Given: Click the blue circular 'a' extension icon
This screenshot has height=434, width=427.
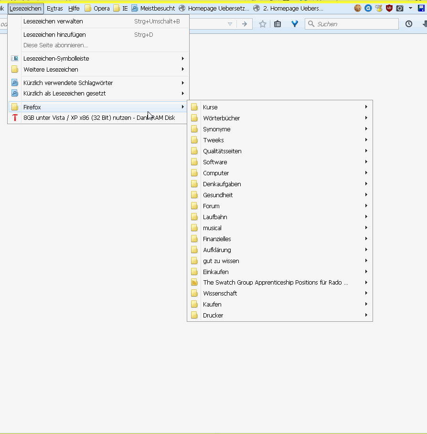Looking at the screenshot, I should tap(368, 8).
